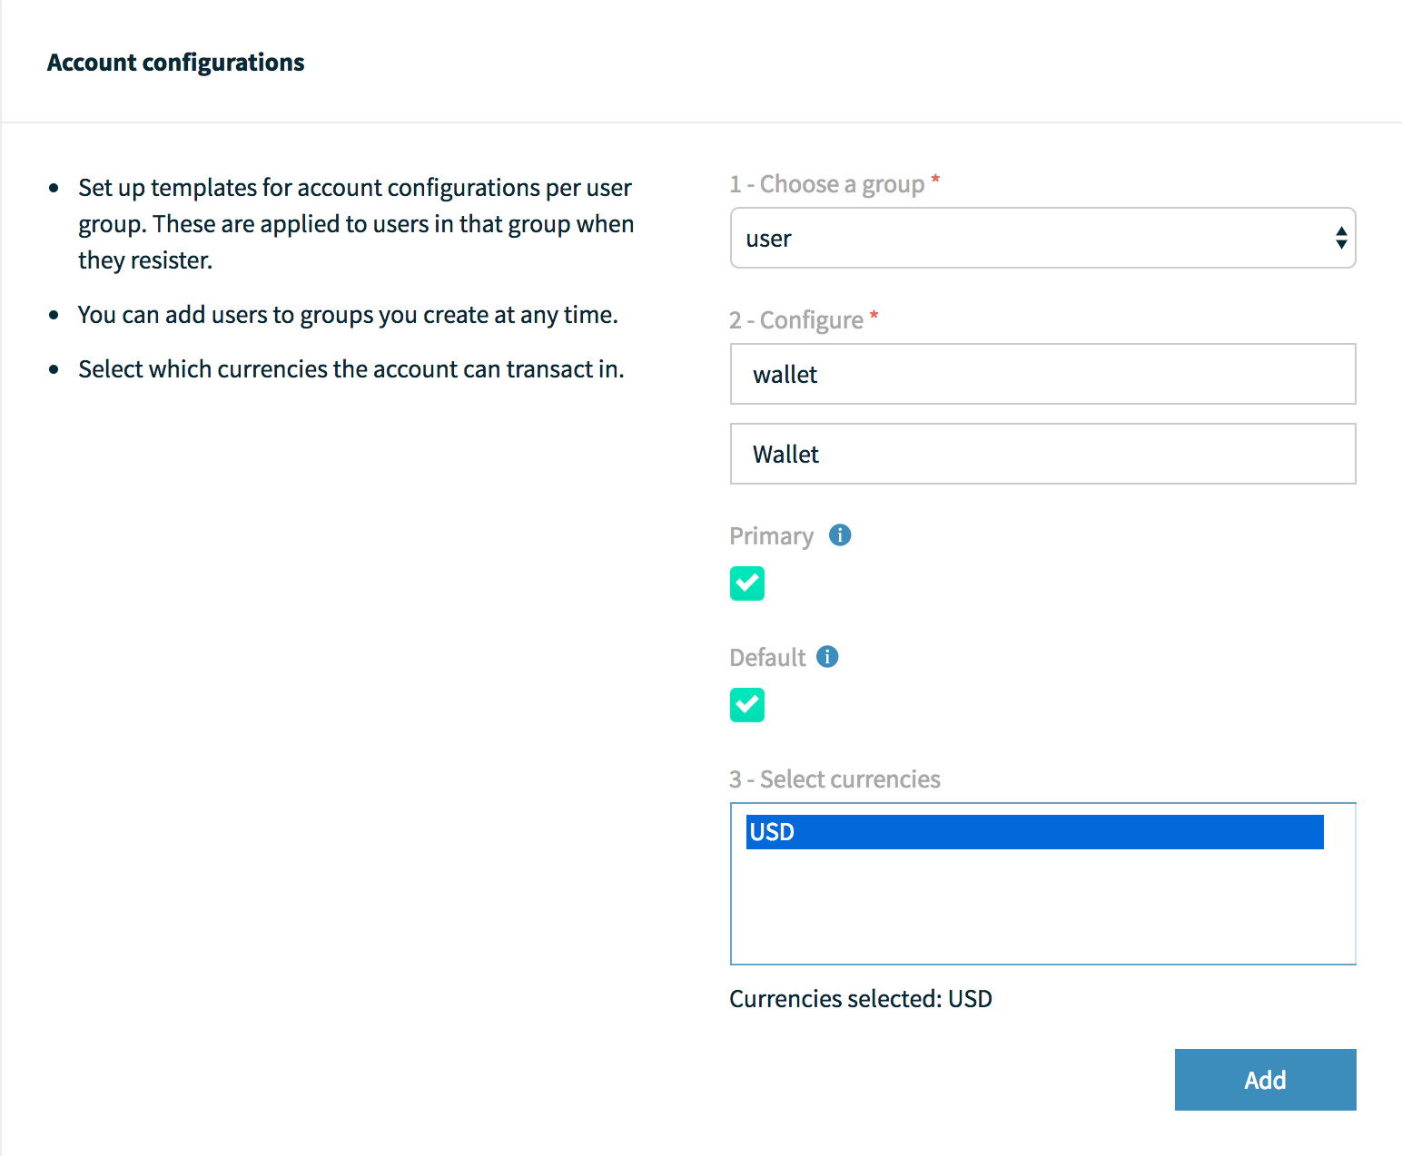Click the info icon next to Primary
Screen dimensions: 1402x1156
click(840, 535)
